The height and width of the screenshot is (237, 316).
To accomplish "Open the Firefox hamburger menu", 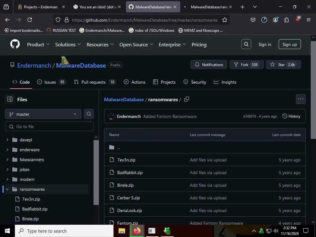I will tap(308, 20).
